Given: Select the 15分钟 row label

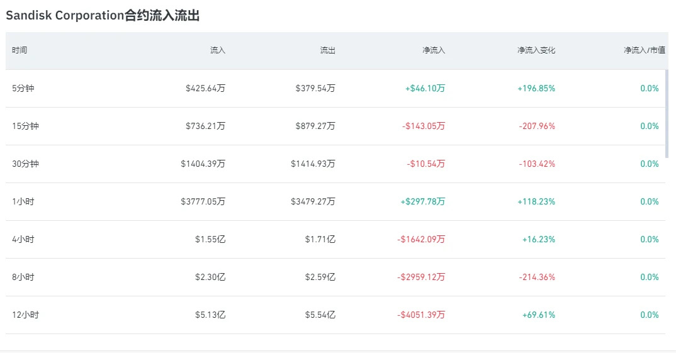Looking at the screenshot, I should pos(25,126).
